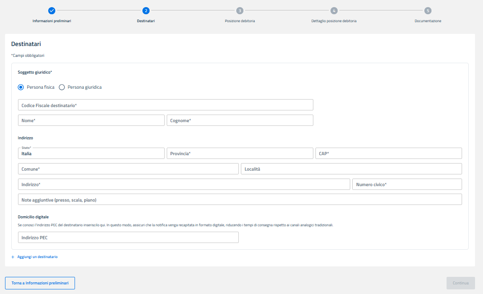Click into the Nome input field

91,120
